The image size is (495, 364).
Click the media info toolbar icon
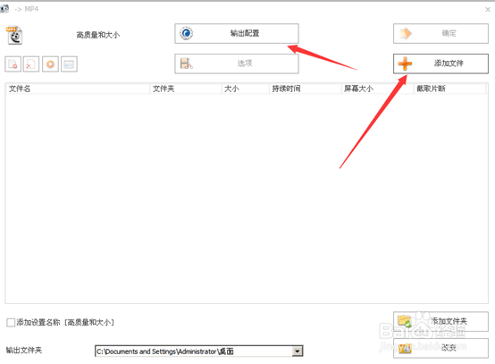coord(69,64)
